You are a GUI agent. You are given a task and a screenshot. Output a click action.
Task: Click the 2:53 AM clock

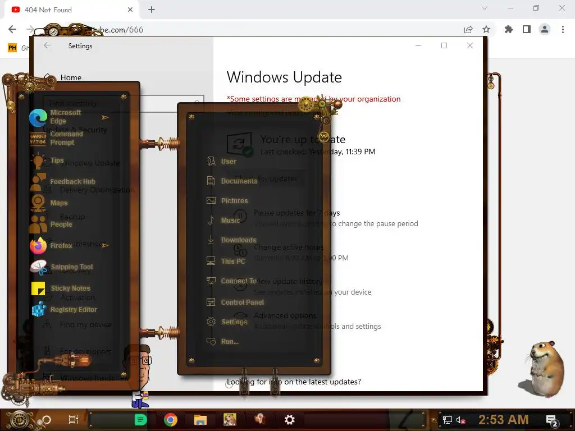pyautogui.click(x=503, y=420)
